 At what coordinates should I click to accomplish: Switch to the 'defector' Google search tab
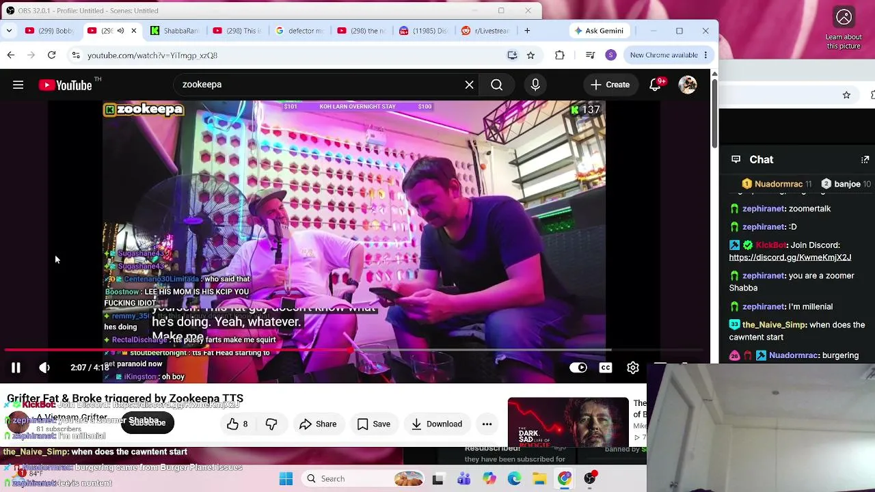(299, 31)
